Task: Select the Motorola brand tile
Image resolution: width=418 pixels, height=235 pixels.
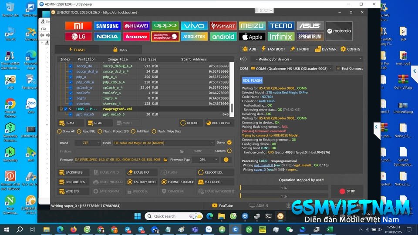Action: tap(339, 31)
